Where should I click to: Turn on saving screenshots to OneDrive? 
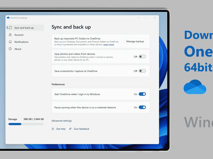pyautogui.click(x=142, y=71)
